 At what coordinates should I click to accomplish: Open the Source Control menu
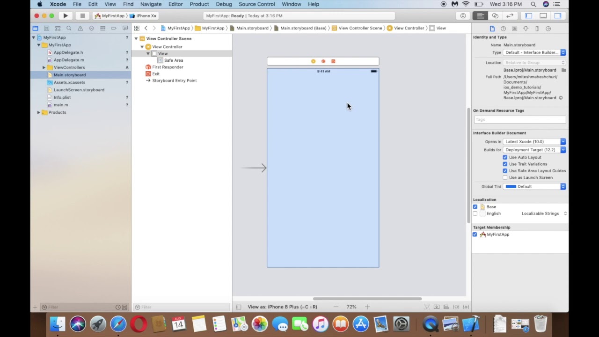click(x=257, y=4)
